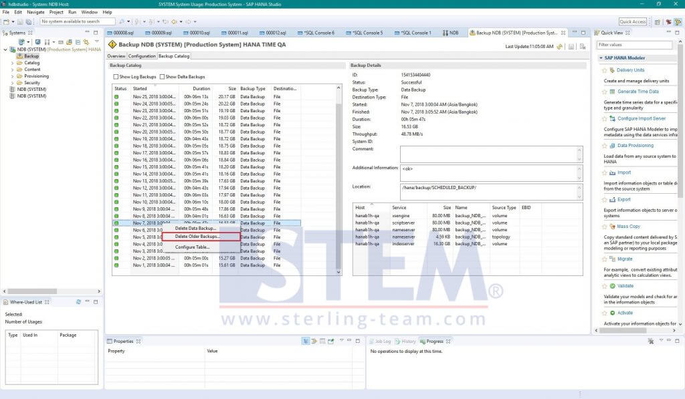Screen dimensions: 685x399
Task: Switch to the Configuration tab
Action: point(142,56)
